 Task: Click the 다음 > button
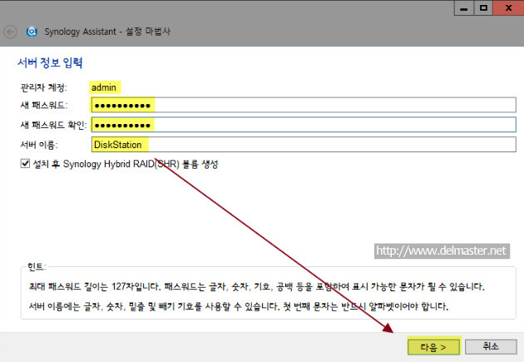point(434,346)
